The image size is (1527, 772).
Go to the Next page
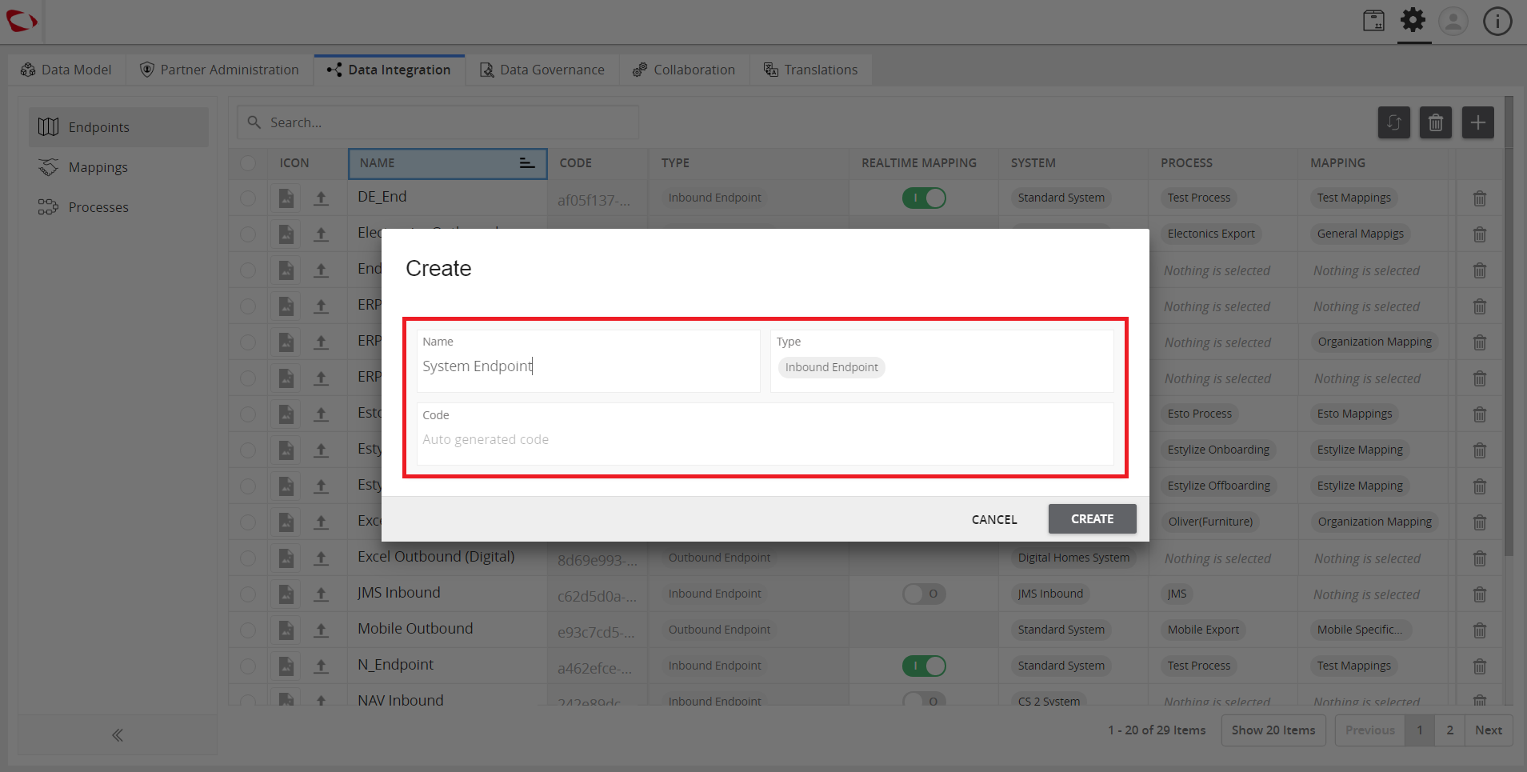[1489, 730]
